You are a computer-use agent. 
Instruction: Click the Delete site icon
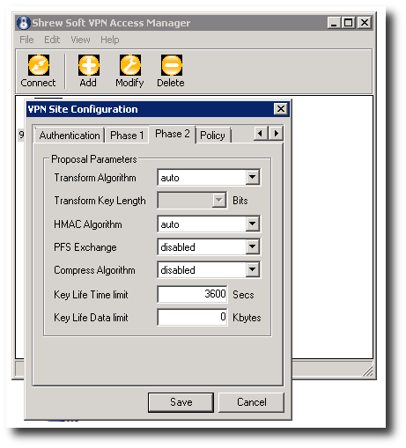[172, 65]
